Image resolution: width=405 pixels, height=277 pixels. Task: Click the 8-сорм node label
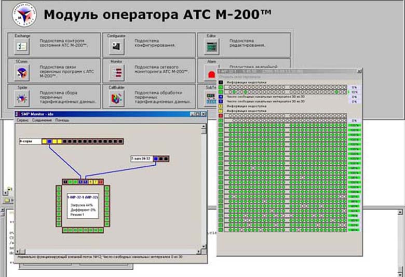pyautogui.click(x=30, y=141)
